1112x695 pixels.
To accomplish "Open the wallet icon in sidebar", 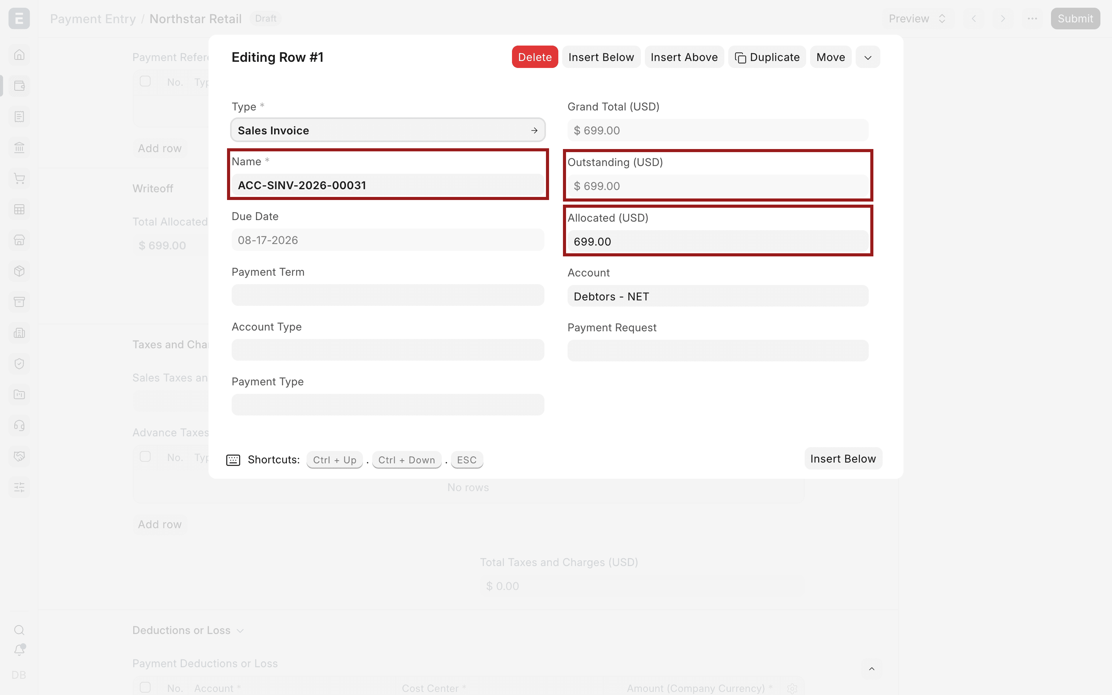I will point(19,85).
